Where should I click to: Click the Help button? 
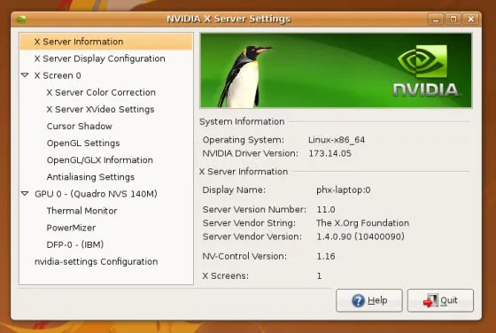tap(369, 300)
